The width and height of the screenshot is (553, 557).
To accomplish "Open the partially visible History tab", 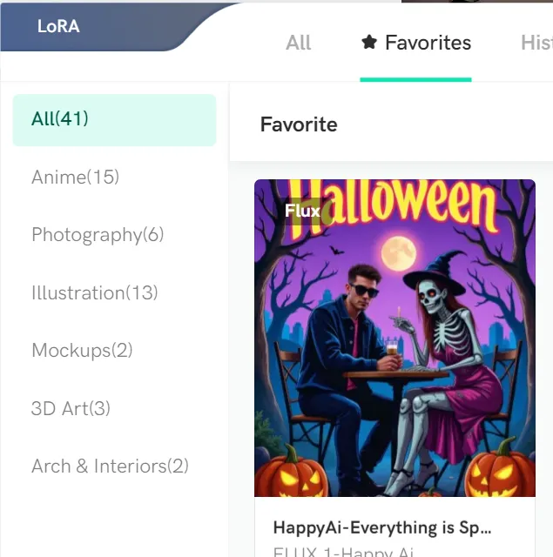I will click(x=536, y=43).
